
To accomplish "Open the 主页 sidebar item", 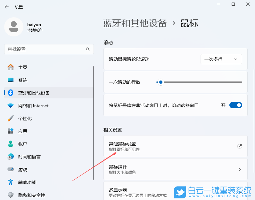I will pyautogui.click(x=49, y=67).
